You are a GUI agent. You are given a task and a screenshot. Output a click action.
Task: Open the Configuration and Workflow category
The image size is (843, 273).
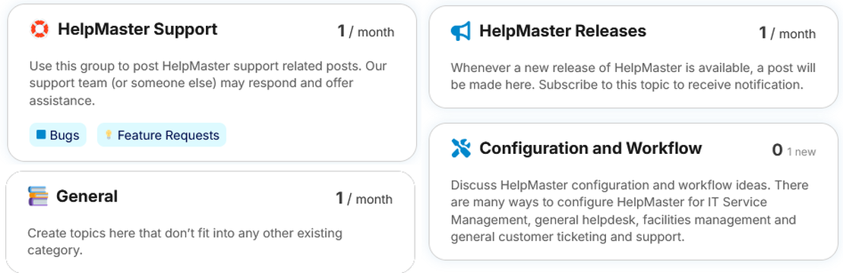click(590, 148)
